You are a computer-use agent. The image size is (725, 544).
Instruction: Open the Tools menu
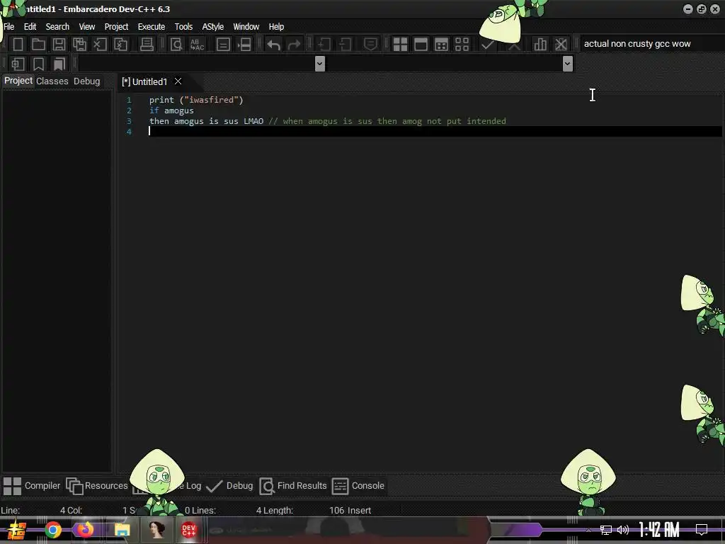click(x=183, y=27)
